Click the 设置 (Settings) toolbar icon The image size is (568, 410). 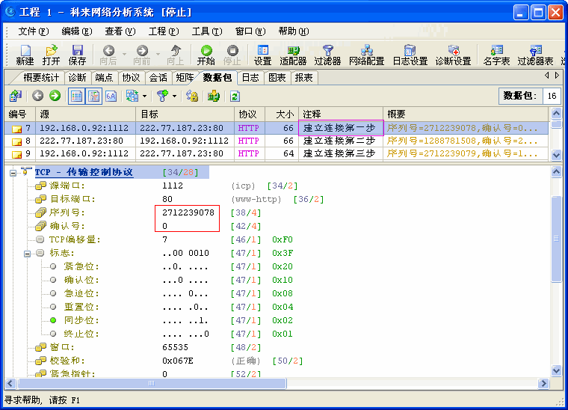(x=262, y=55)
